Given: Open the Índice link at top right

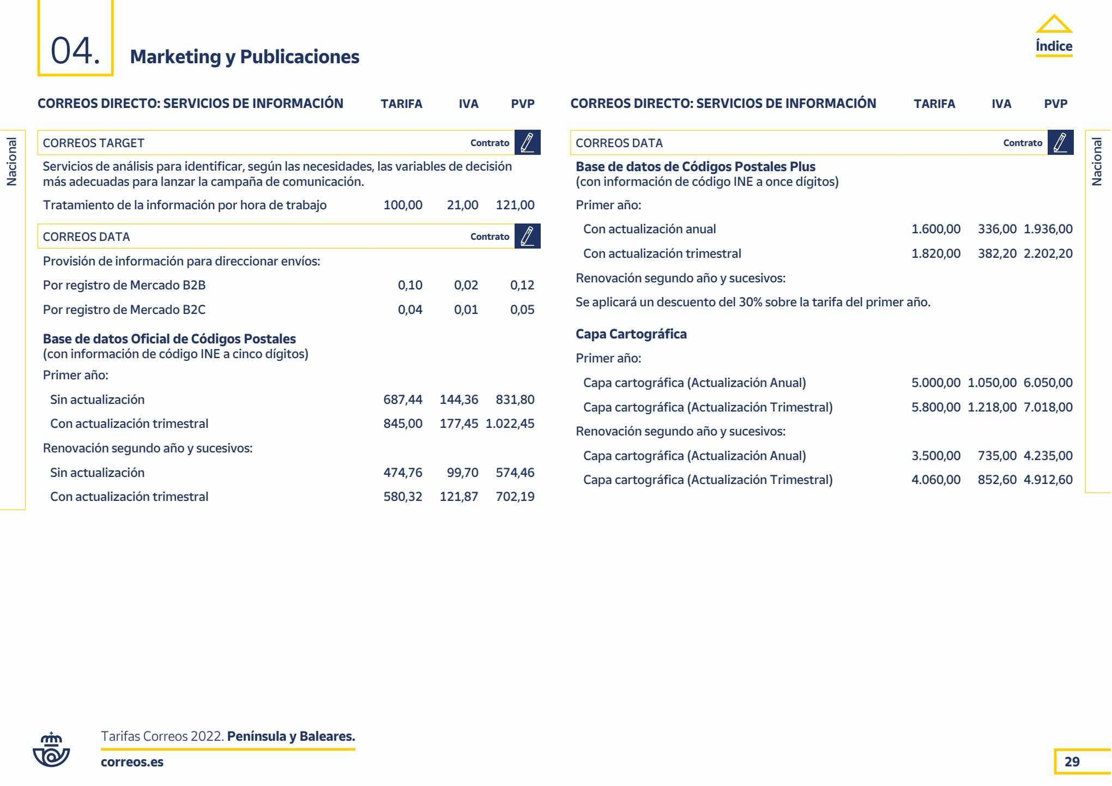Looking at the screenshot, I should coord(1054,47).
